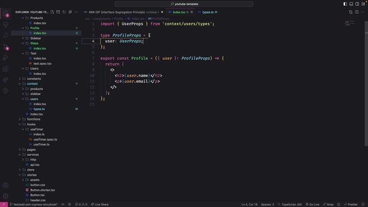368x207 pixels.
Task: Split the editor to the right
Action: click(356, 12)
